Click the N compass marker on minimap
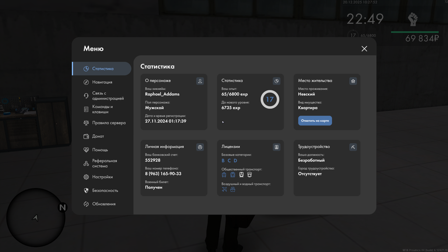 pyautogui.click(x=63, y=207)
